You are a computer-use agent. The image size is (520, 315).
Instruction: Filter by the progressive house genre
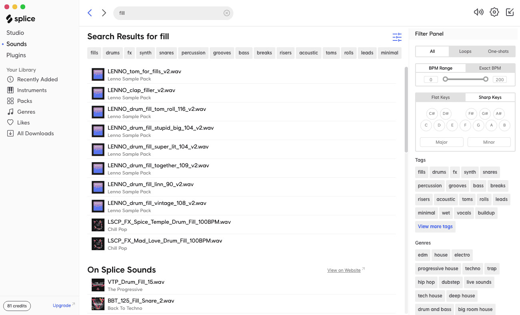438,269
